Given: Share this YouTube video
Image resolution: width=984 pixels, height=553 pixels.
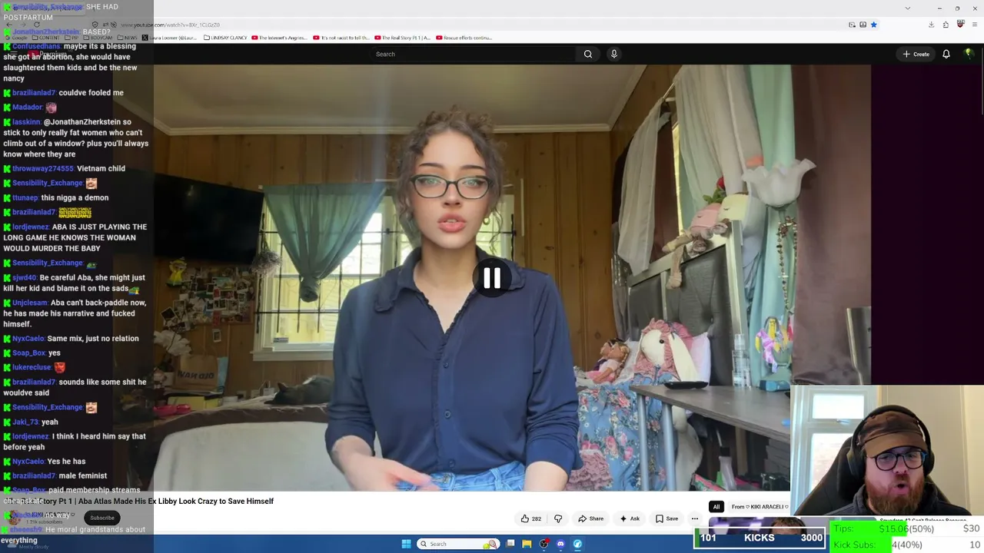Looking at the screenshot, I should (590, 518).
